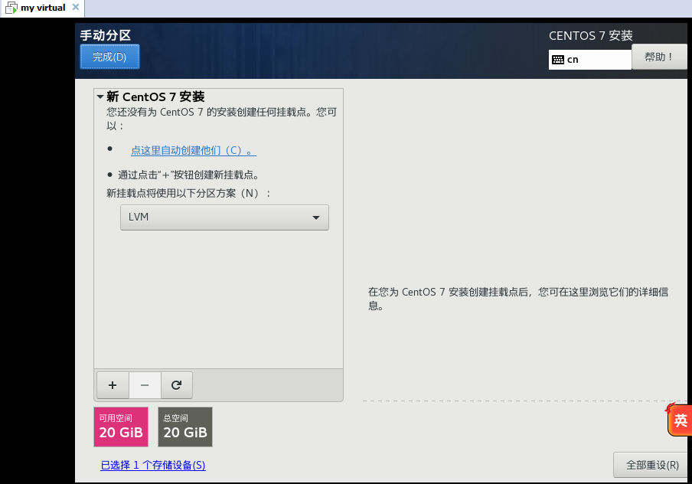The image size is (692, 484).
Task: Open help with the 帮助！ button
Action: [659, 57]
